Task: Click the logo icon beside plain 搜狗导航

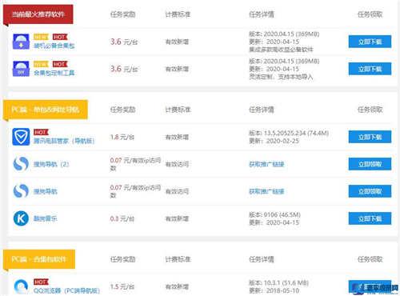Action: 21,191
